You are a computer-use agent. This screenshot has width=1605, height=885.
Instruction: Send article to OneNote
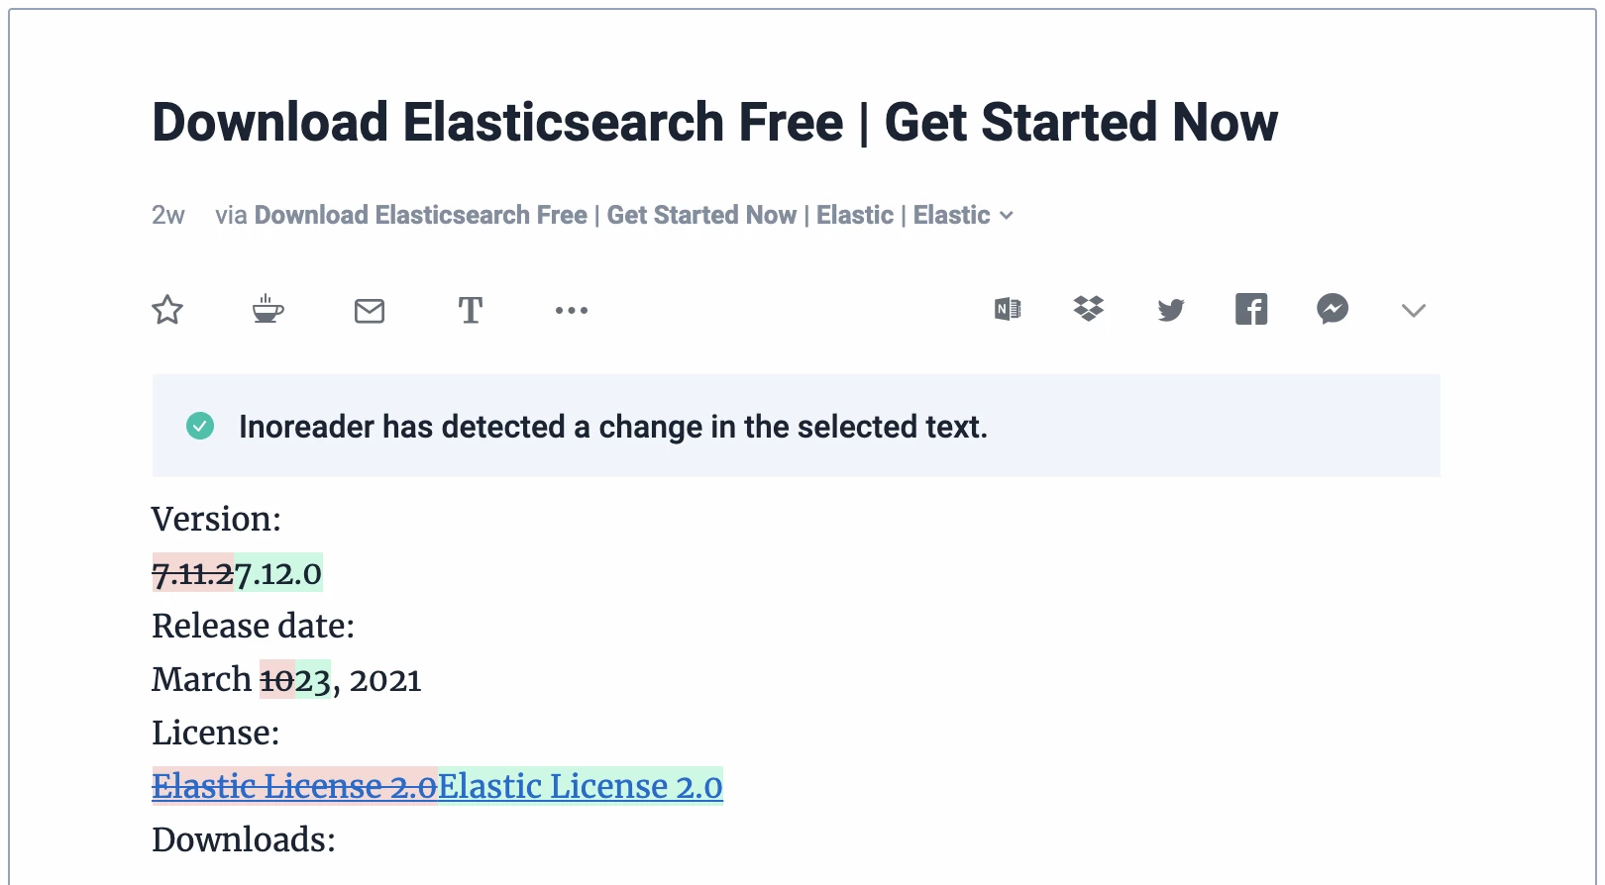click(1008, 310)
